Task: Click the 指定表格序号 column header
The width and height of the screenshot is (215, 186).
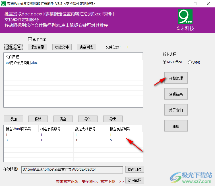Action: tap(56, 129)
